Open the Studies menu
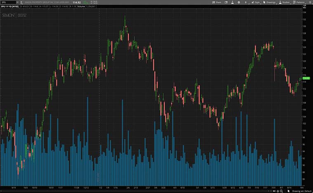The image size is (313, 193). [x=284, y=2]
